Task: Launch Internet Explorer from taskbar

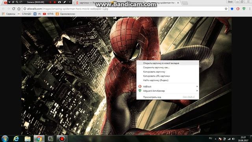Action: tap(16, 138)
